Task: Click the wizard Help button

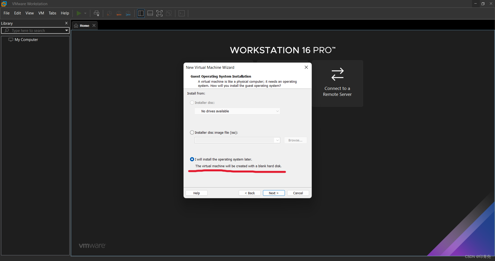Action: pyautogui.click(x=196, y=193)
